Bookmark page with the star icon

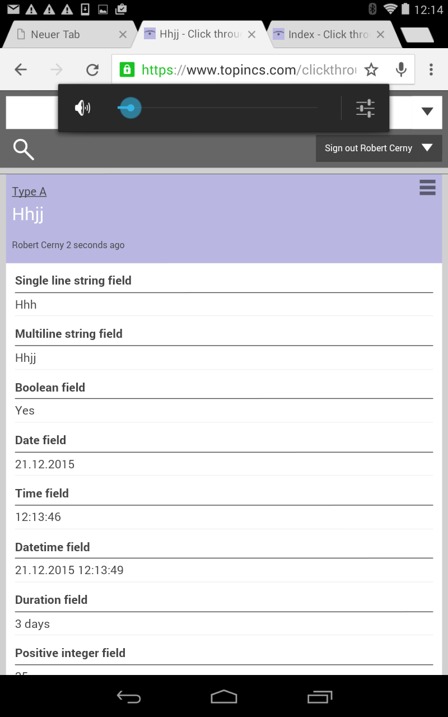coord(371,69)
